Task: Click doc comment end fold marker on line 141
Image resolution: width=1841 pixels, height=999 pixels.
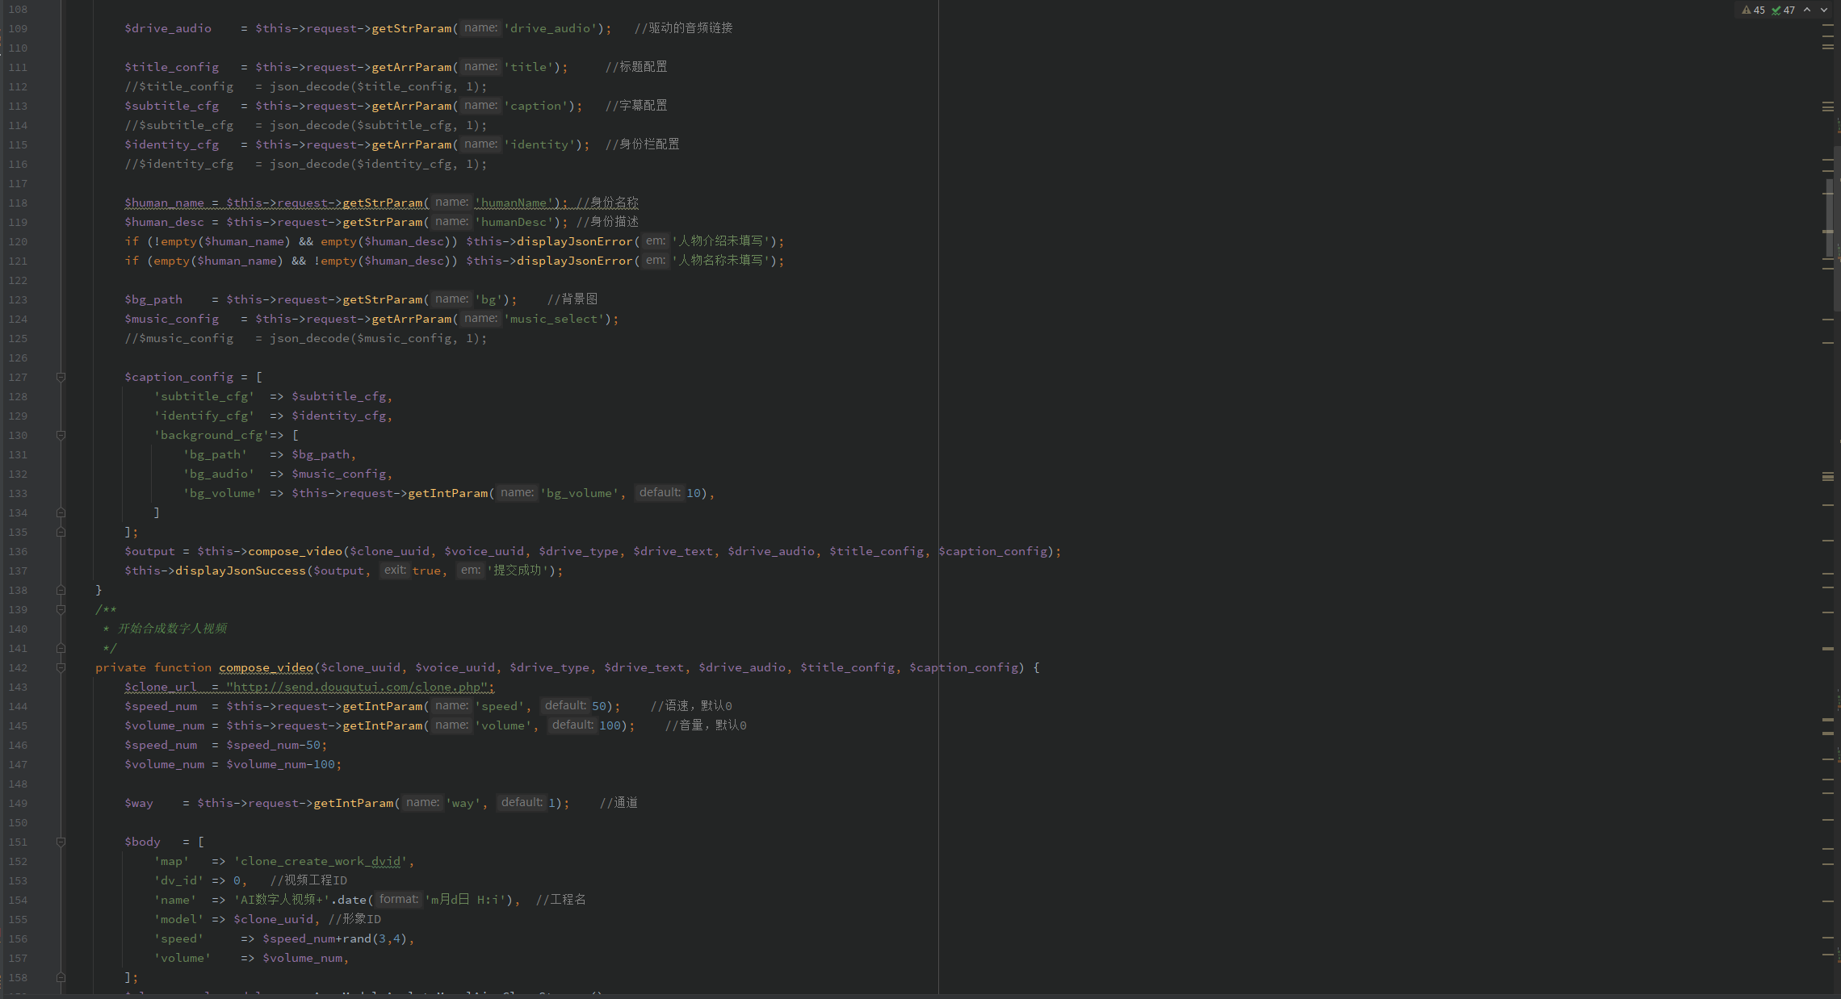Action: point(61,648)
